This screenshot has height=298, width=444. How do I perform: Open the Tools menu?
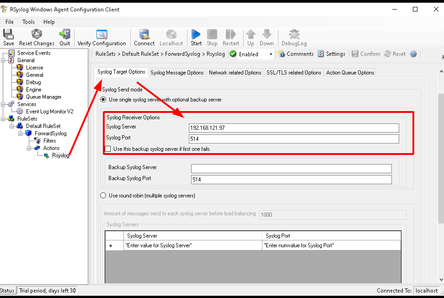tap(28, 21)
